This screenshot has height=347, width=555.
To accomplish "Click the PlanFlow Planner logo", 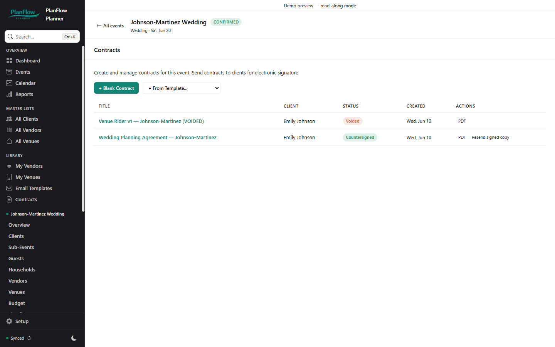I will (24, 14).
